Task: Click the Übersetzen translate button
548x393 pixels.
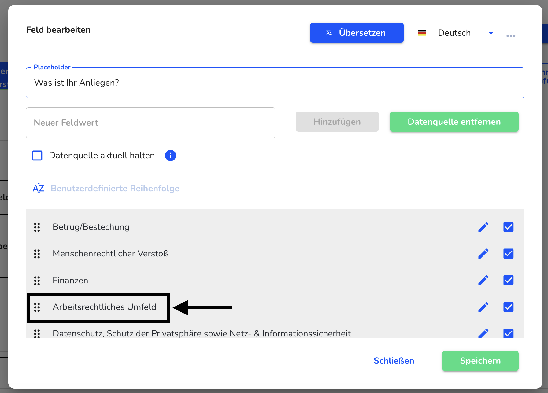Action: 357,33
